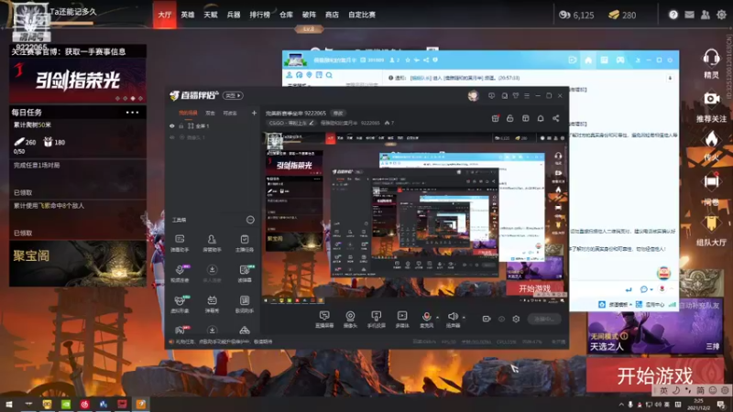
Task: Click the 传火 flame icon
Action: point(711,139)
